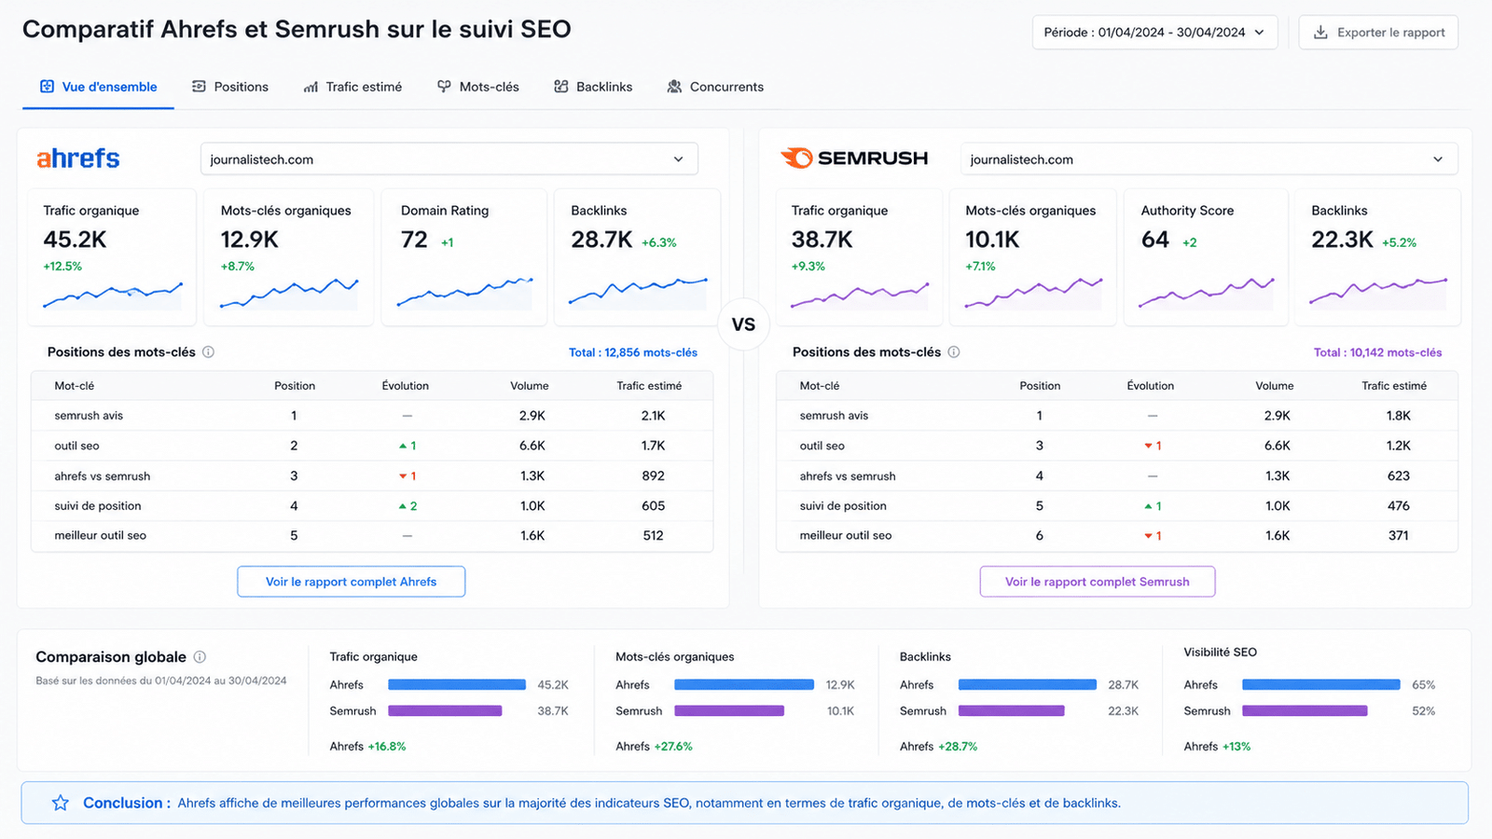Image resolution: width=1492 pixels, height=839 pixels.
Task: Click the Semrush logo
Action: point(854,158)
